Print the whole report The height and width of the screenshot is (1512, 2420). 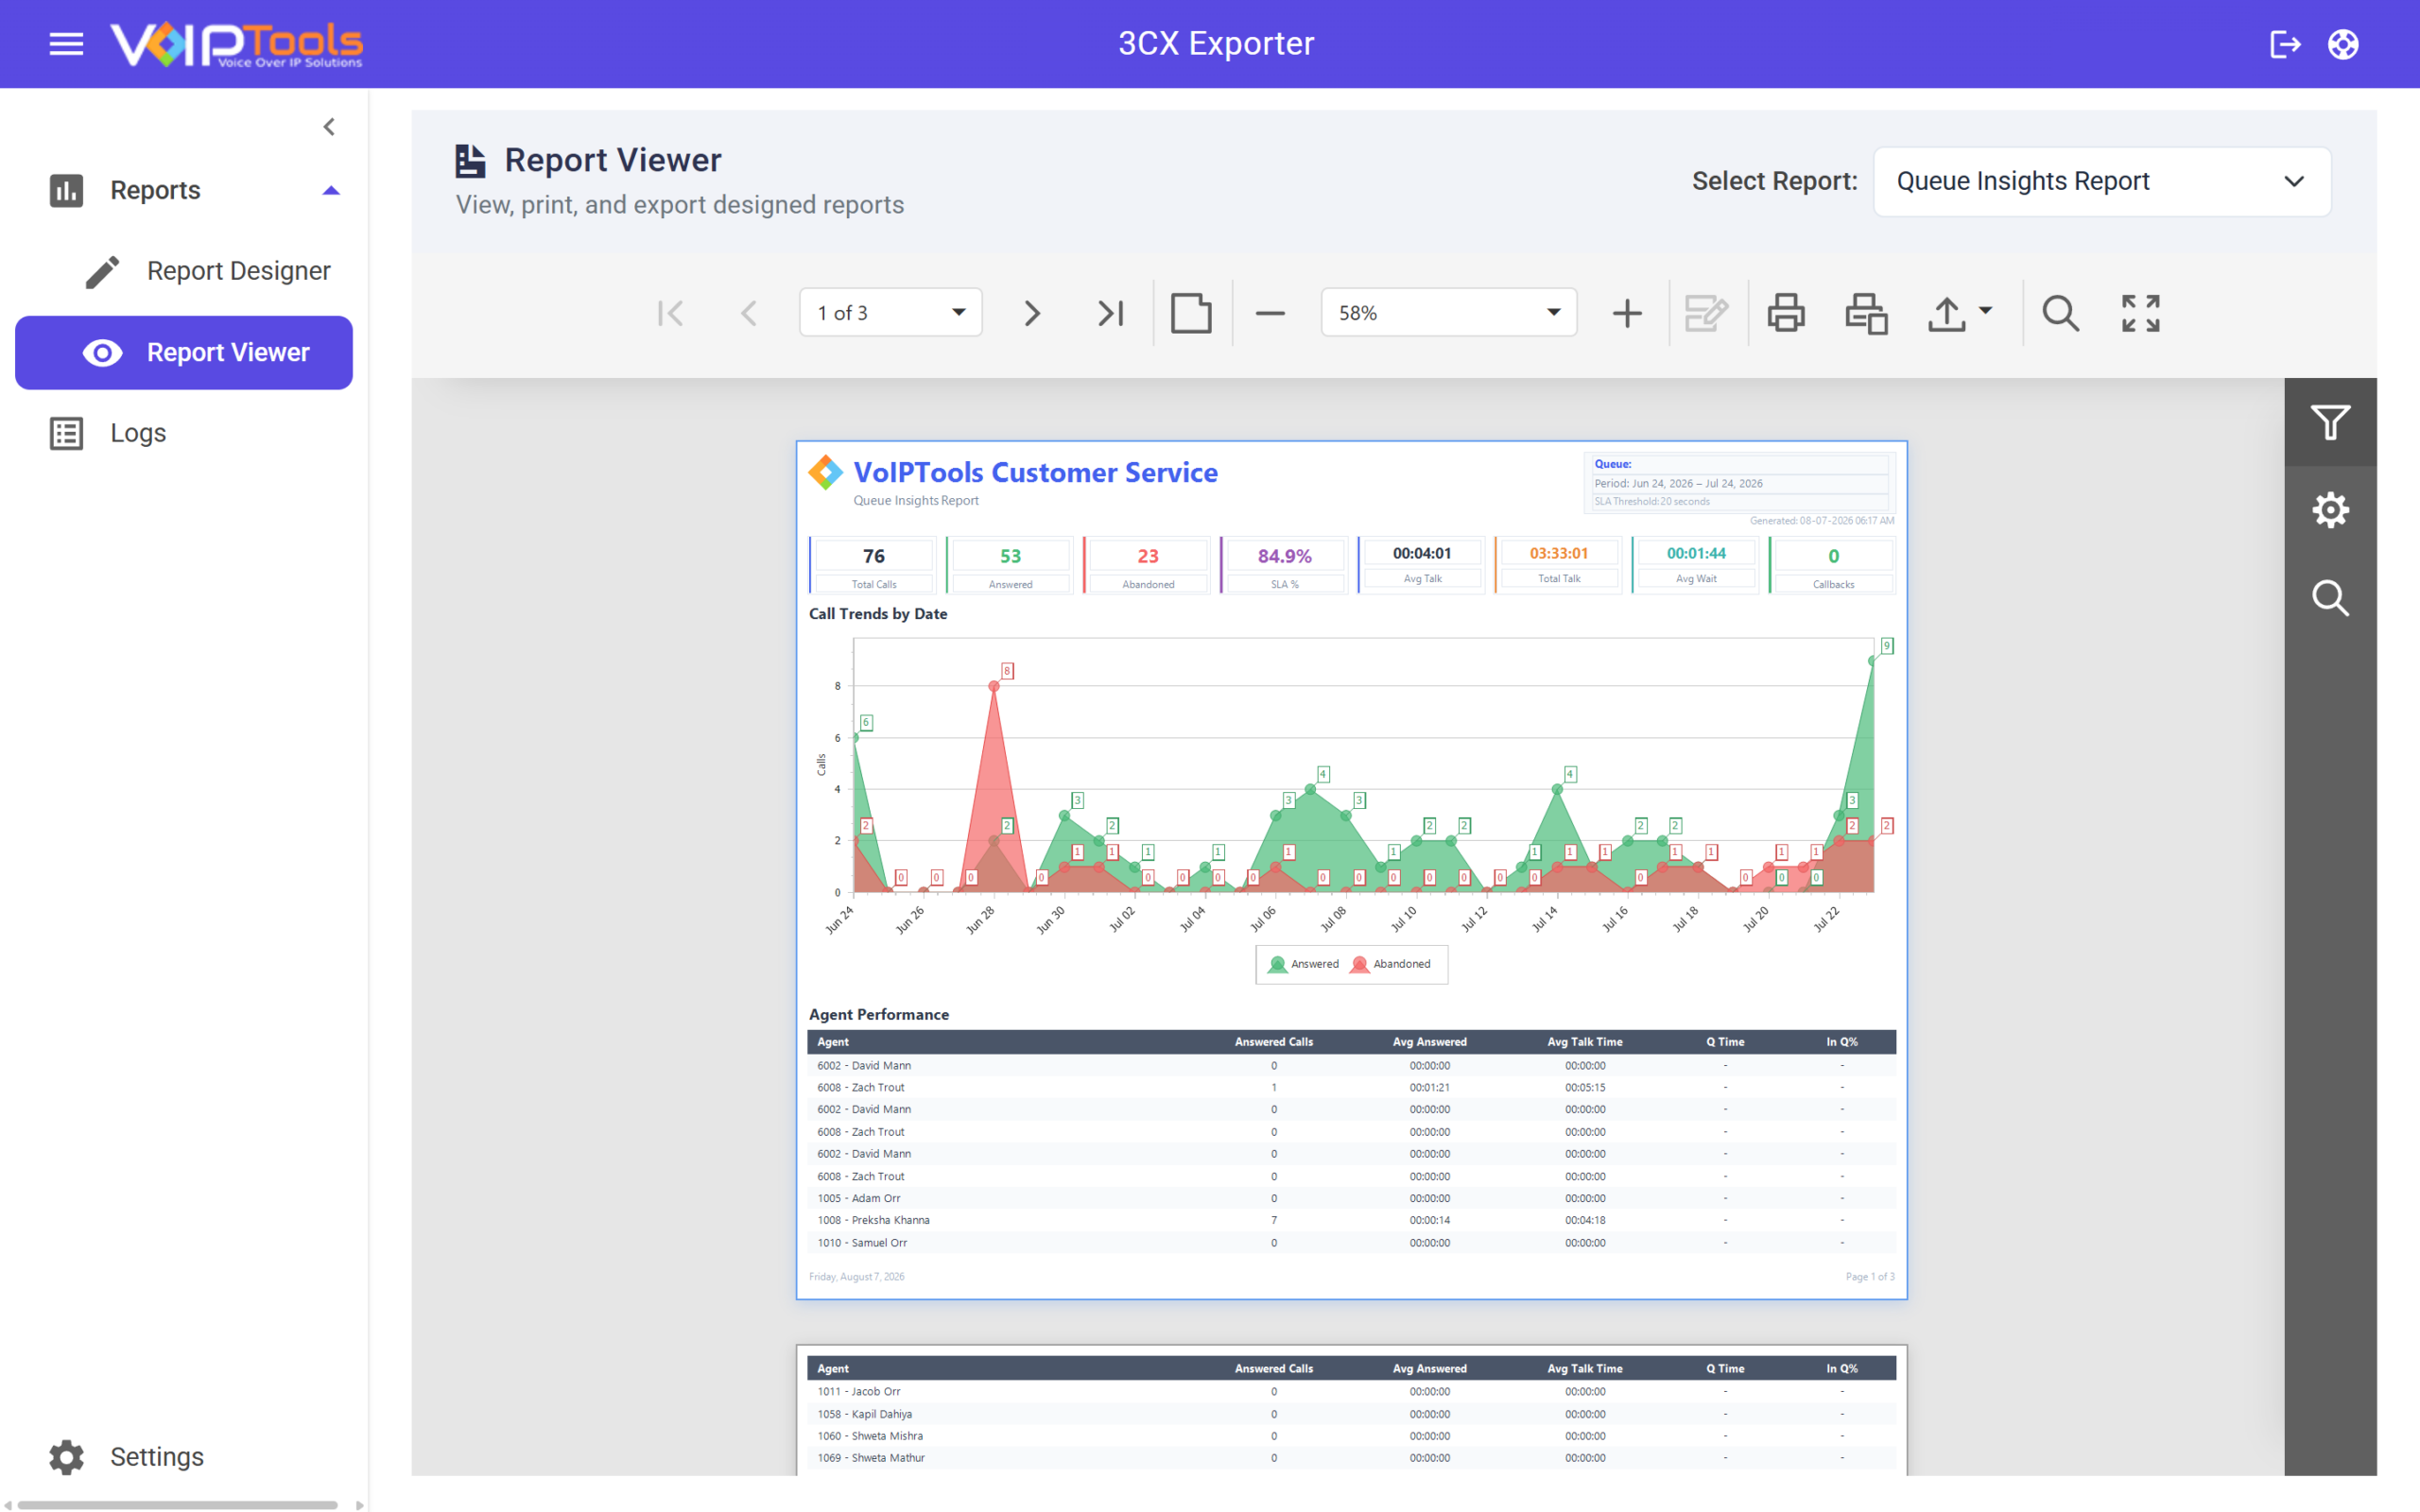(x=1786, y=313)
